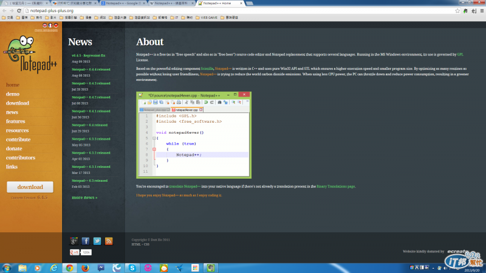The width and height of the screenshot is (486, 273).
Task: Open the Facebook icon in the footer
Action: click(x=86, y=241)
